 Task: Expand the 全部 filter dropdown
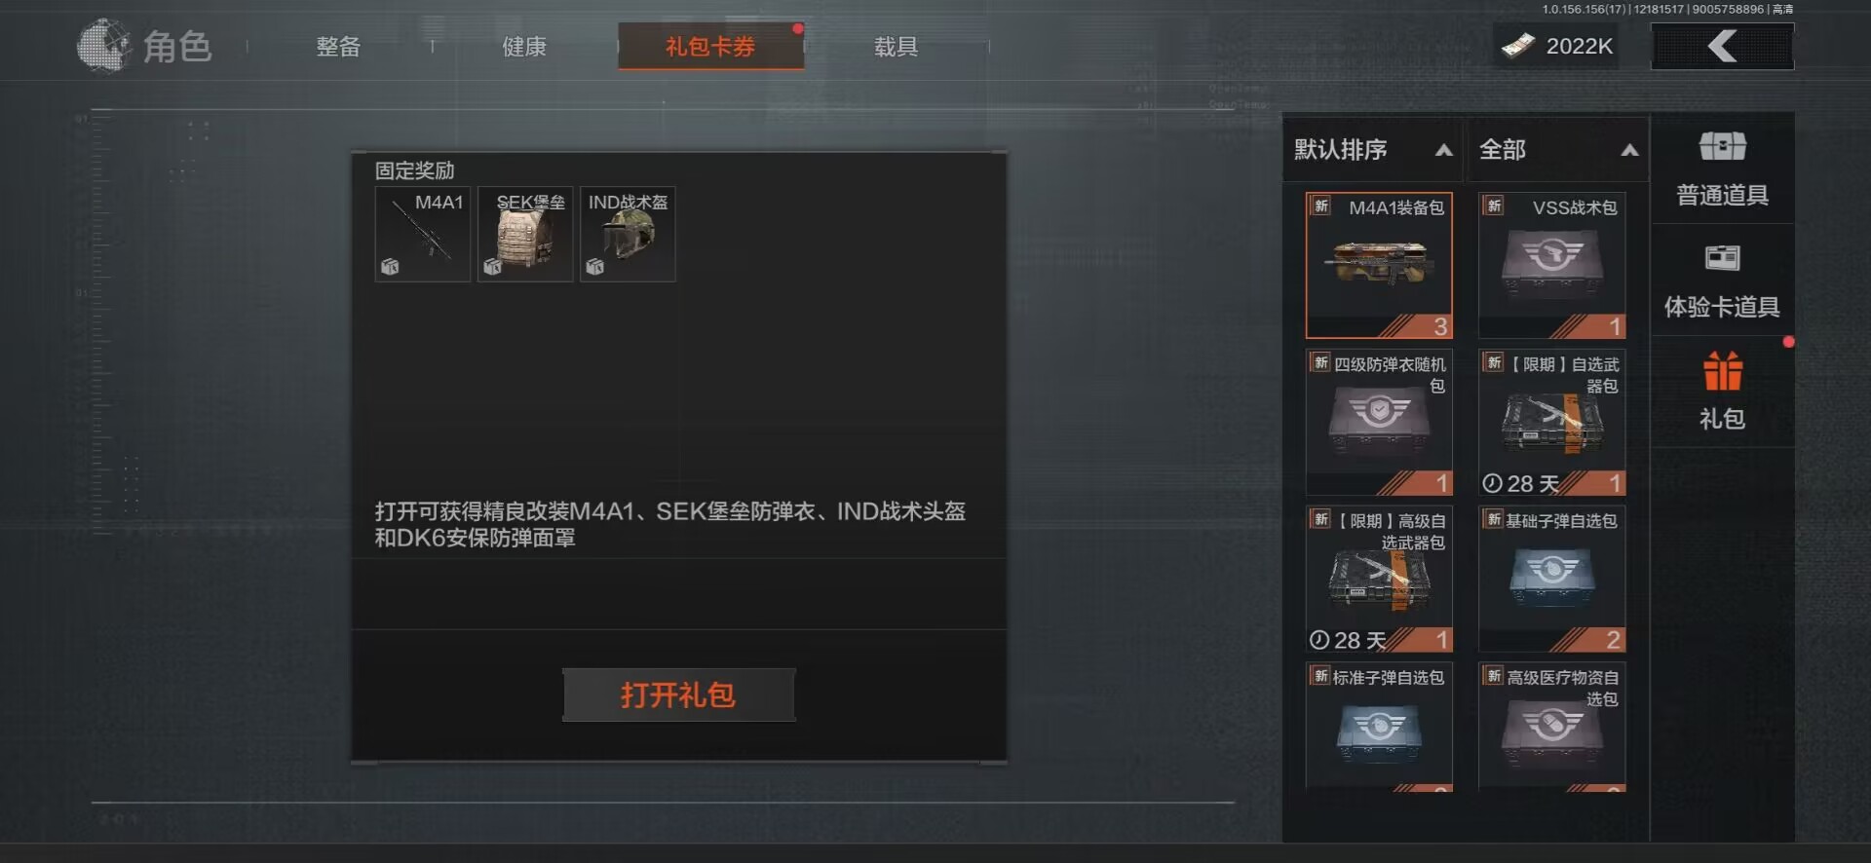pos(1558,150)
